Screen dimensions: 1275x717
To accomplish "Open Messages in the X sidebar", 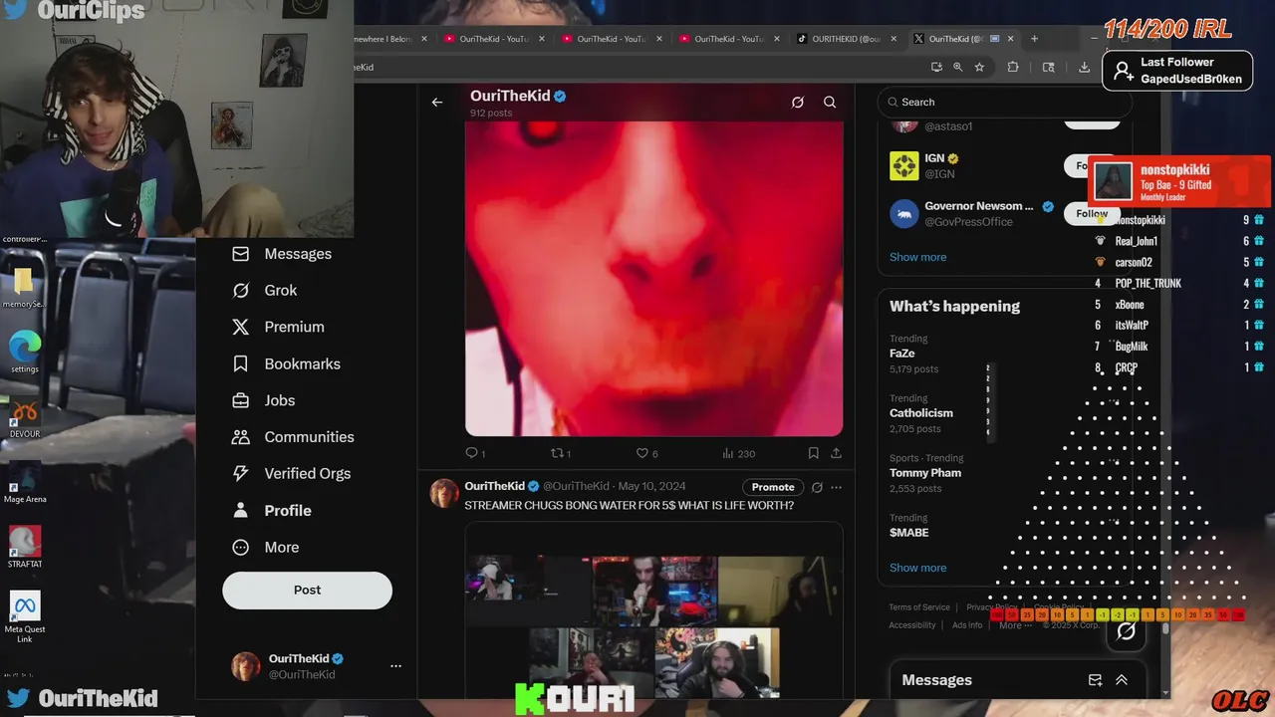I will tap(282, 254).
